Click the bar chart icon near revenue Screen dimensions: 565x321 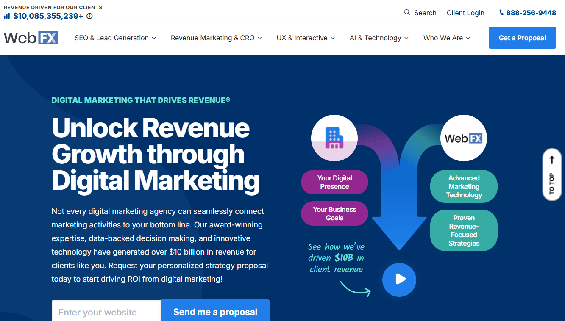(7, 16)
